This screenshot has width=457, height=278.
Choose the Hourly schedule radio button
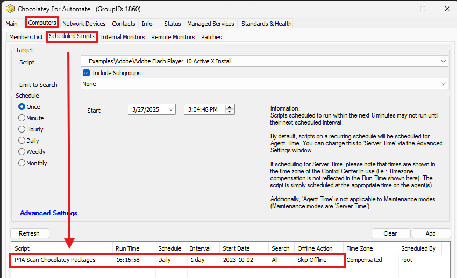(22, 129)
